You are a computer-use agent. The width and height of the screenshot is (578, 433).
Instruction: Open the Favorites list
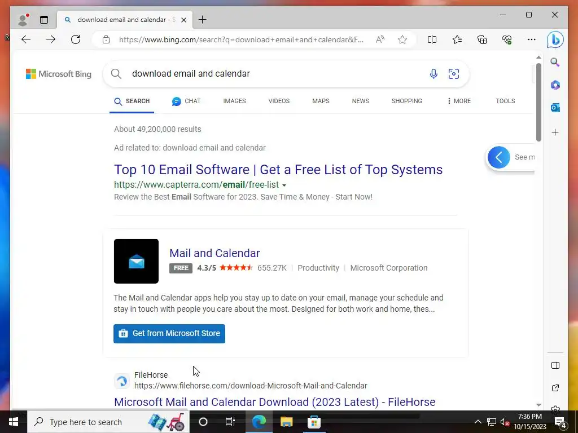(457, 39)
